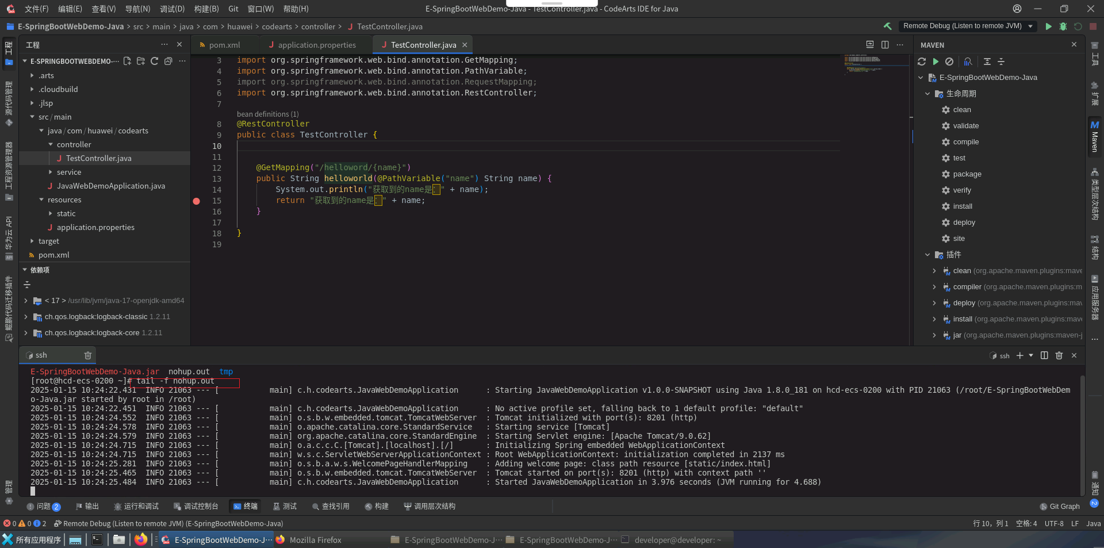Start the Remote Debug run (green play)
1104x548 pixels.
1048,26
